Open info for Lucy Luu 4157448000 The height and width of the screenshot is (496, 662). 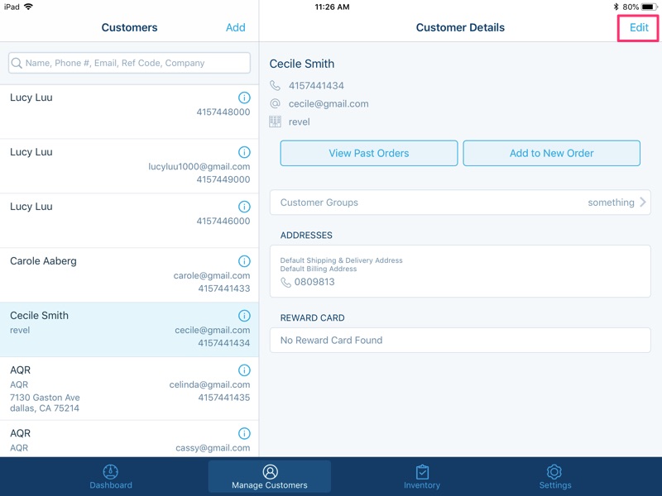point(244,98)
